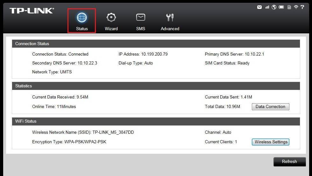Click the 'Current Clients: 1' text
The image size is (312, 176).
click(x=221, y=142)
